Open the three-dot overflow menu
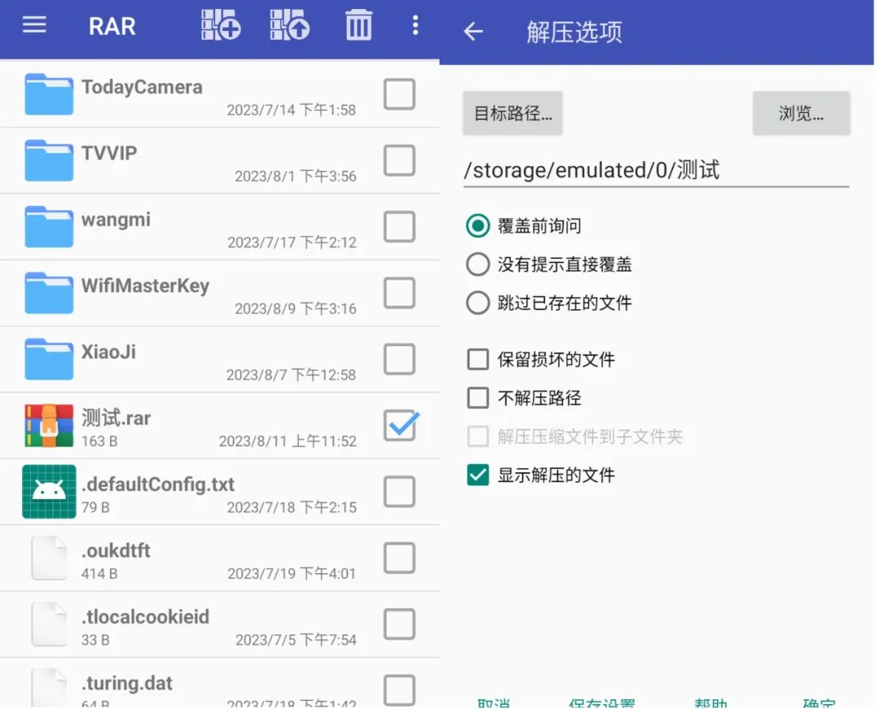879x709 pixels. click(x=415, y=25)
